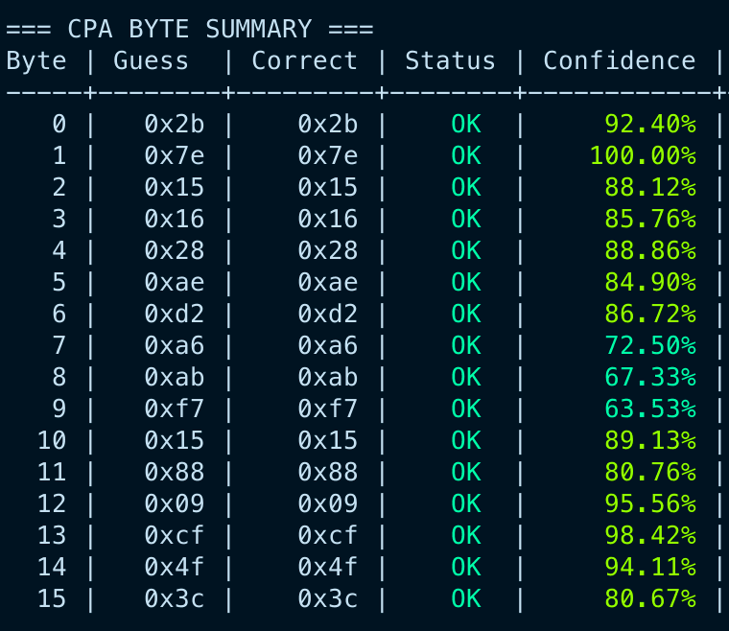Click byte index 7 in first column

tap(59, 345)
